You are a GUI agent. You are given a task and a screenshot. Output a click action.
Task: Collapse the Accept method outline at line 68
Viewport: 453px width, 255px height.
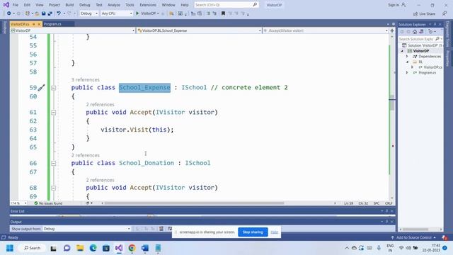54,188
